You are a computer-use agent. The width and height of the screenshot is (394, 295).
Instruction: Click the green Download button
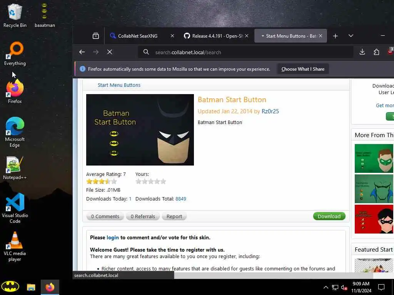(329, 216)
